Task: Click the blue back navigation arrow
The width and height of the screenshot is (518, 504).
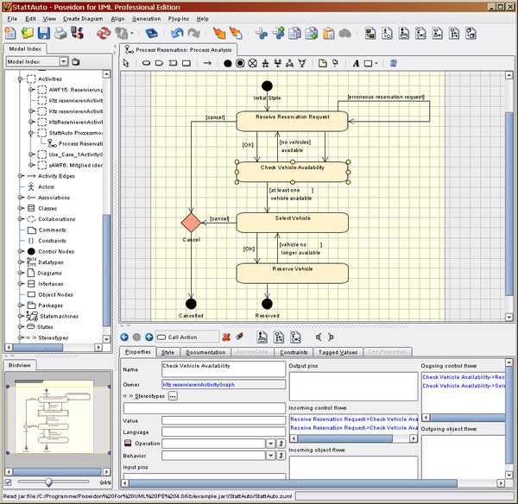Action: [x=124, y=337]
